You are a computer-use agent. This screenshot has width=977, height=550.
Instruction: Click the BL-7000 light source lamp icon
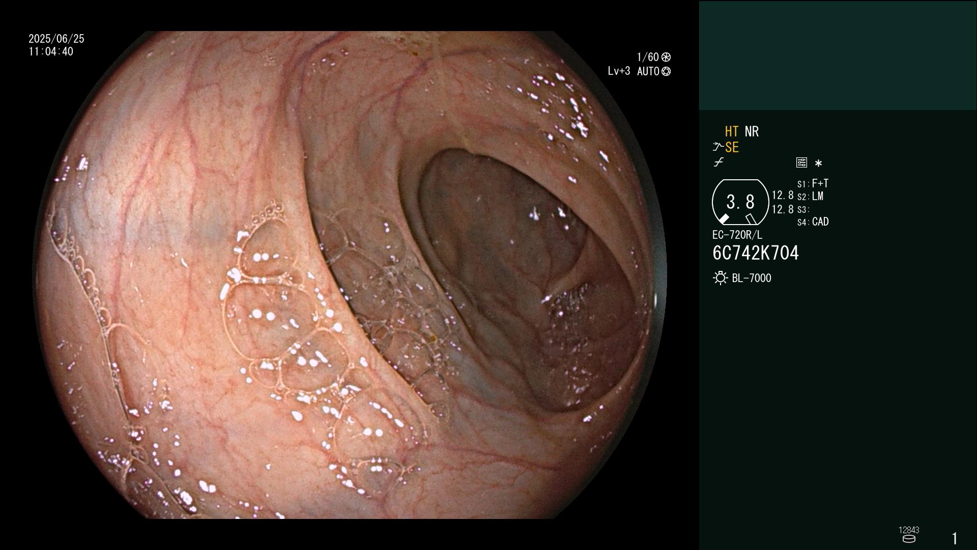(x=720, y=278)
